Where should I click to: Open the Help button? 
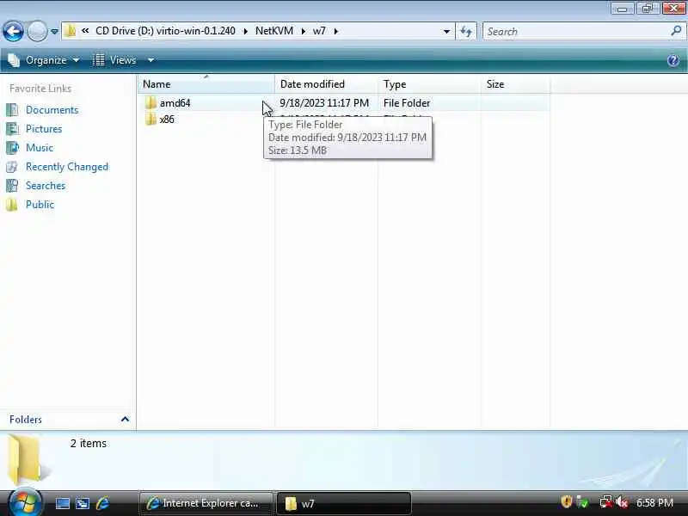pos(673,60)
